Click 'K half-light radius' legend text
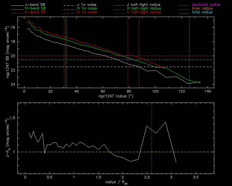The width and height of the screenshot is (232, 186). pyautogui.click(x=144, y=12)
